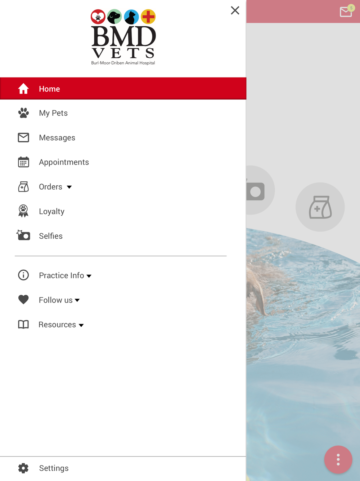Open the Appointments menu label
This screenshot has width=360, height=481.
(64, 162)
